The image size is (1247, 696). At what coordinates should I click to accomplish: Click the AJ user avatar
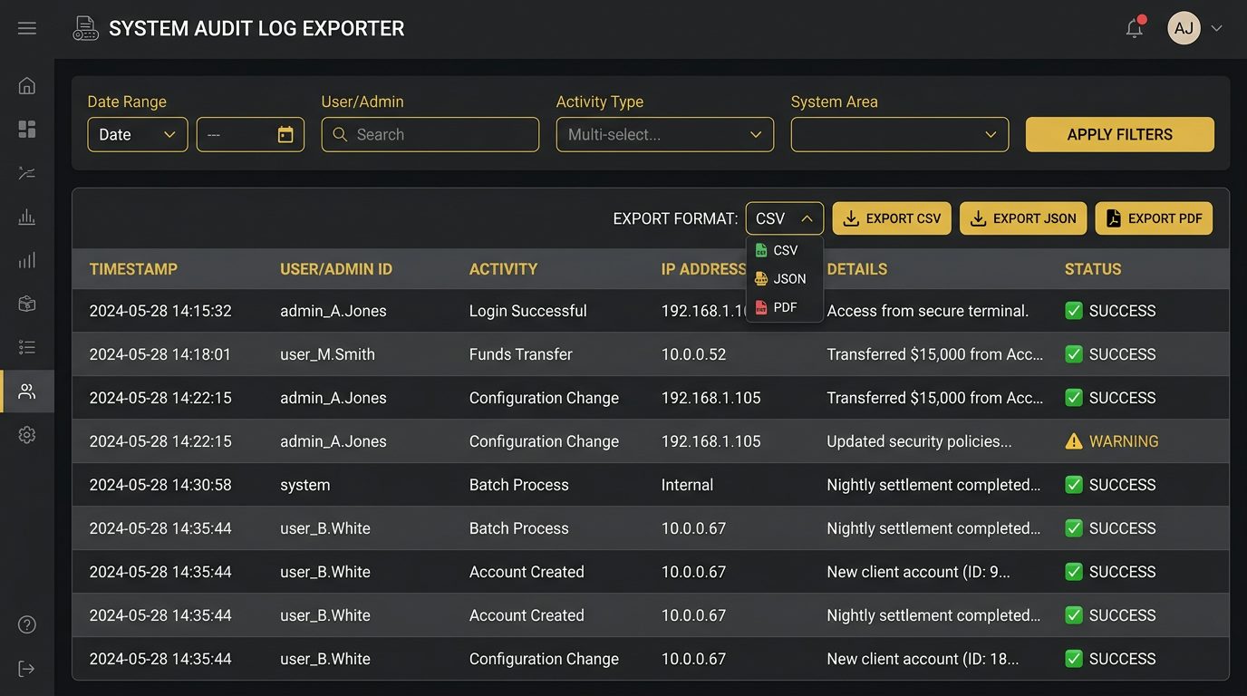click(x=1184, y=28)
